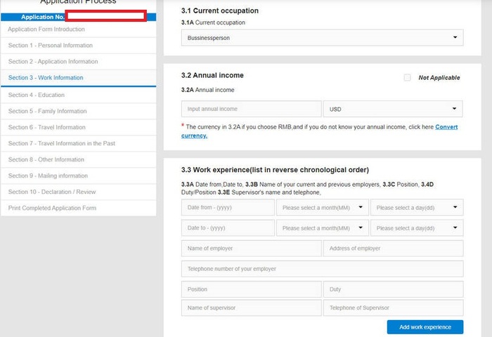Click Telephone number of your employer field
The width and height of the screenshot is (492, 337).
tap(322, 269)
